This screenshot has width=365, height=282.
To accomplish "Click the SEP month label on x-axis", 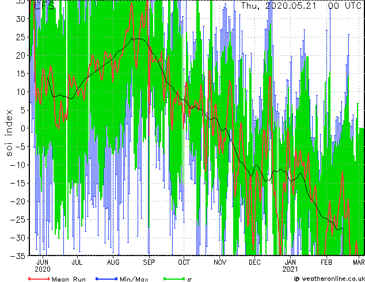I will pos(149,262).
